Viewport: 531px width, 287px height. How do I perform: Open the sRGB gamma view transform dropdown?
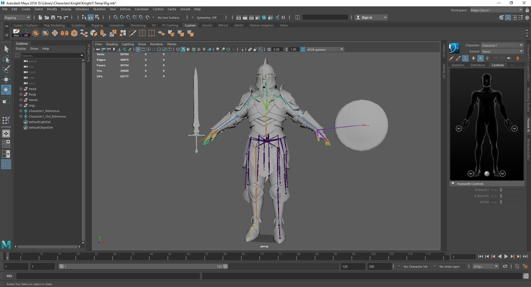(x=325, y=49)
